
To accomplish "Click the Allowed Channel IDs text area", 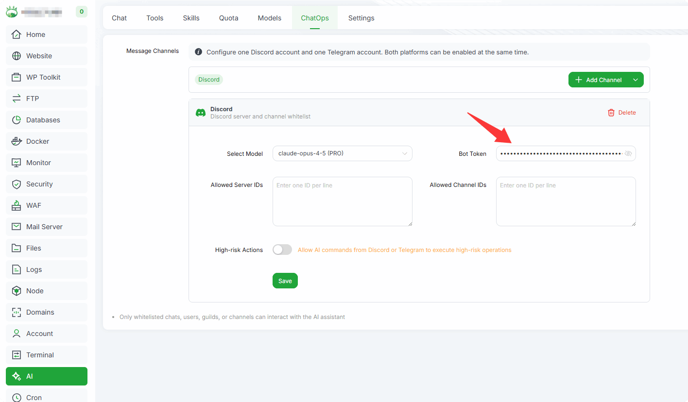I will click(566, 201).
